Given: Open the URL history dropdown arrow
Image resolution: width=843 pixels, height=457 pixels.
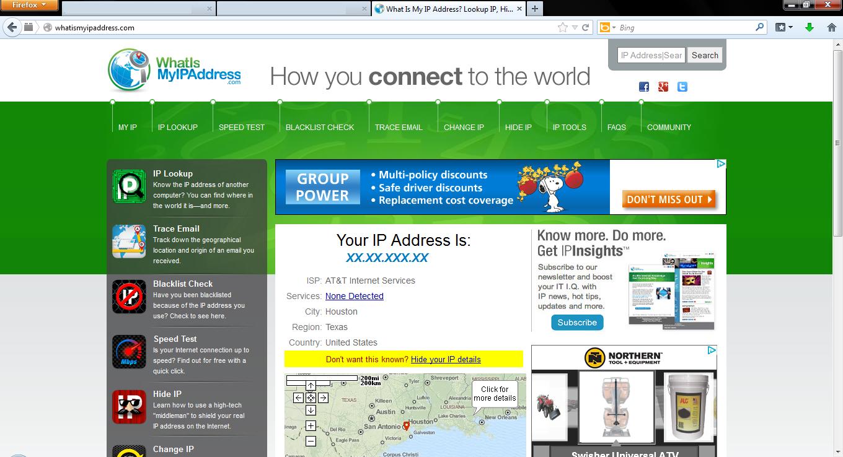Looking at the screenshot, I should click(x=575, y=27).
